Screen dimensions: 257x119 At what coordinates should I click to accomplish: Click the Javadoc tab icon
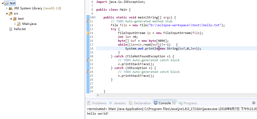pos(111,103)
